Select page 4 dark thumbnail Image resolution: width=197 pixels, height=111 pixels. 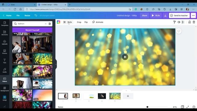102,96
